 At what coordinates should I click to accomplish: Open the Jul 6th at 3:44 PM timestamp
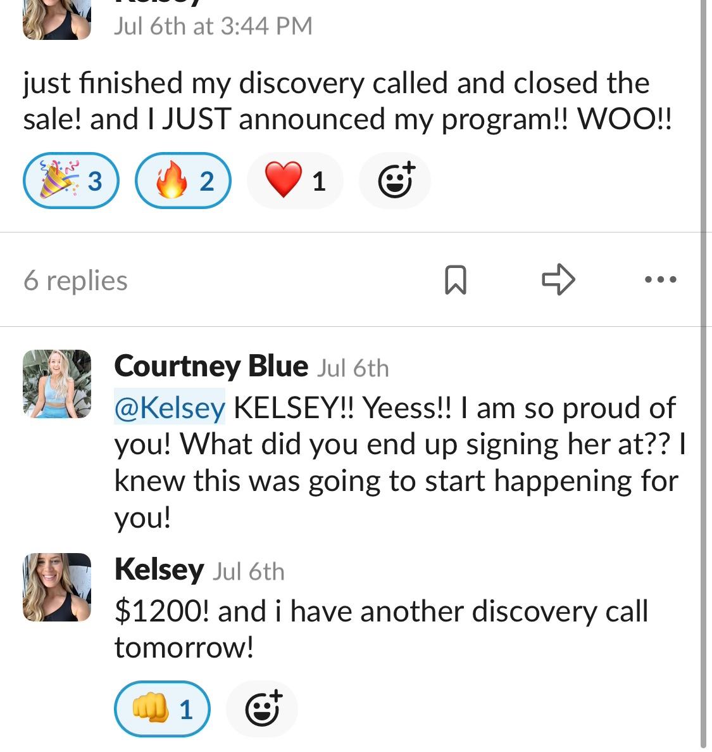click(213, 26)
